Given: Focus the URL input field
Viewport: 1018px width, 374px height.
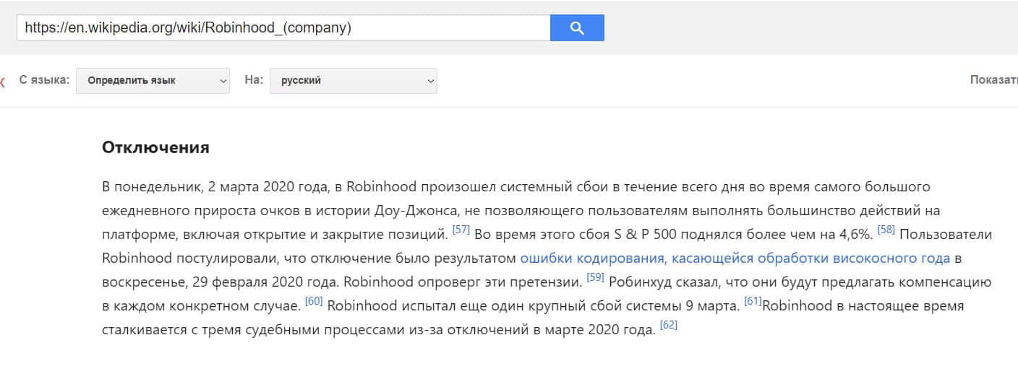Looking at the screenshot, I should click(x=283, y=28).
